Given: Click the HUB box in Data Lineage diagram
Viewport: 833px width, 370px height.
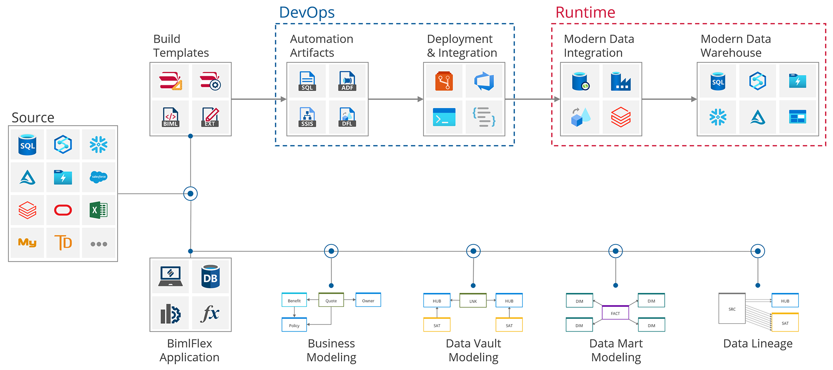Looking at the screenshot, I should tap(785, 301).
